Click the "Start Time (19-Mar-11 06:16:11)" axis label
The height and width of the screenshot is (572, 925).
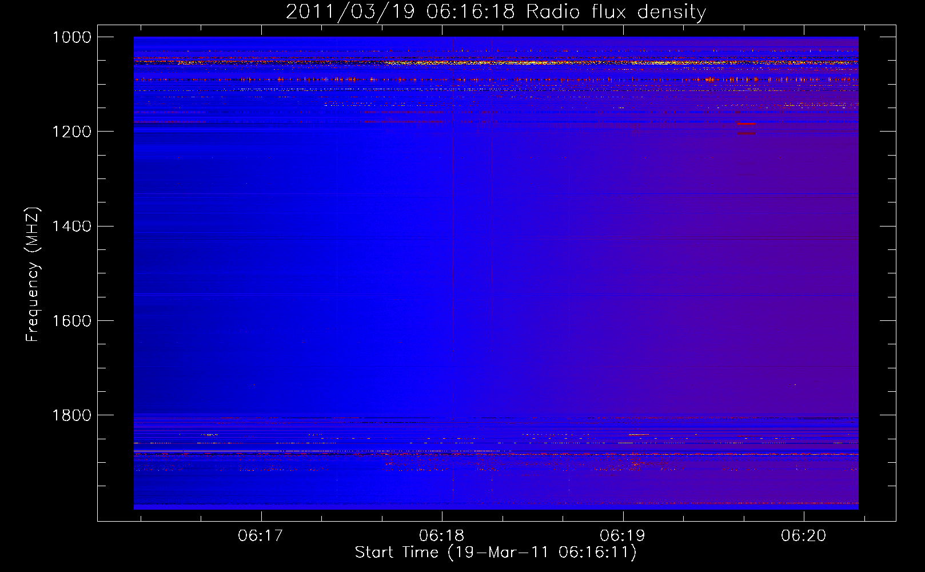[496, 553]
